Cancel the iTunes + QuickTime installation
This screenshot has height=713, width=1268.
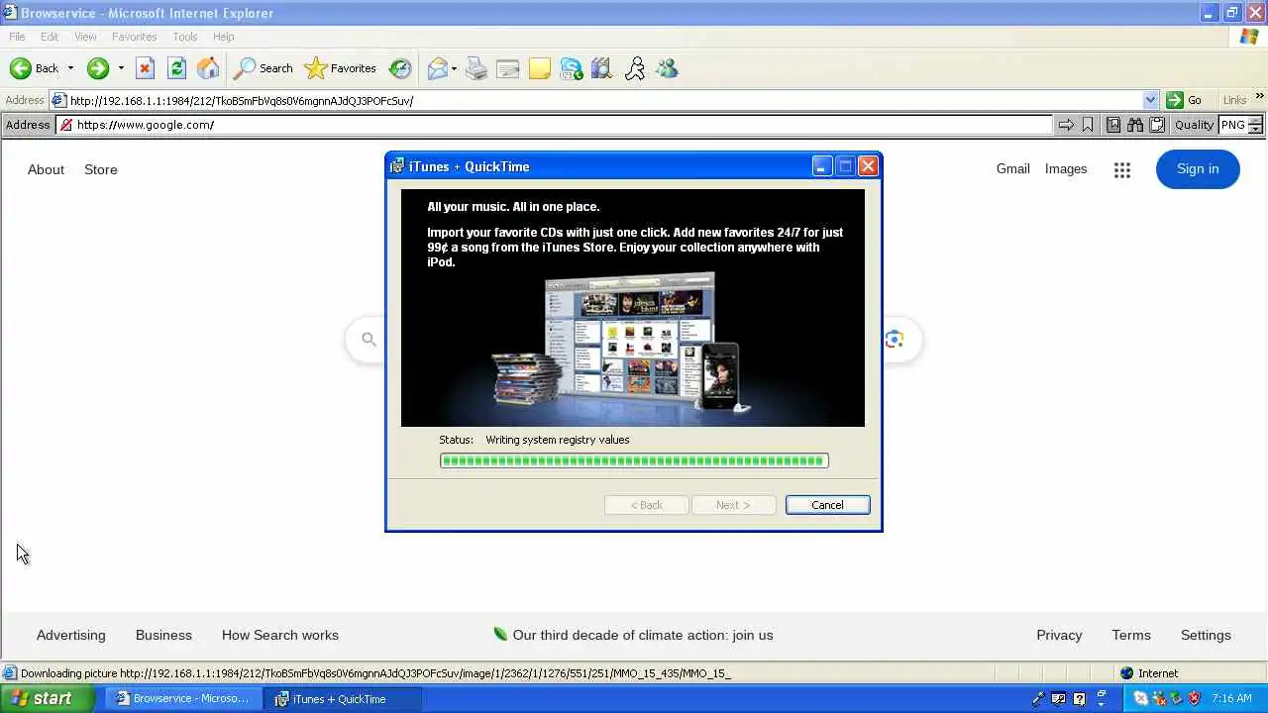(827, 505)
